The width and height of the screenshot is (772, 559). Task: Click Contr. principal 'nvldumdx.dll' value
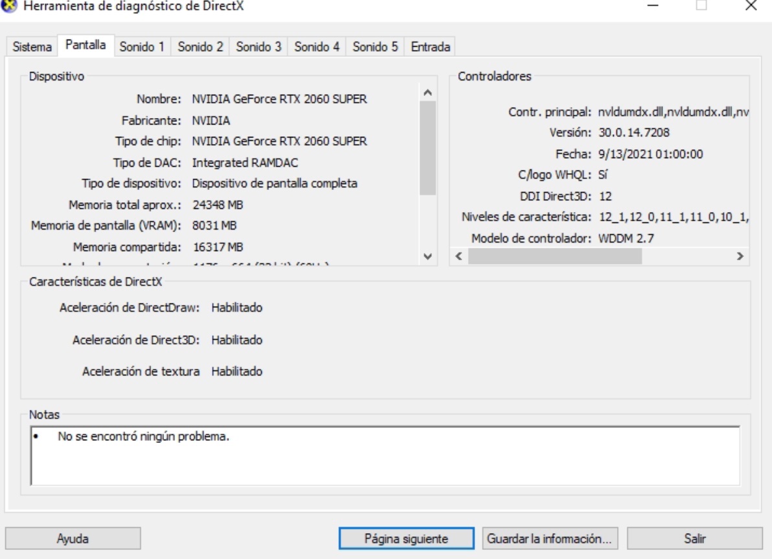tap(673, 112)
